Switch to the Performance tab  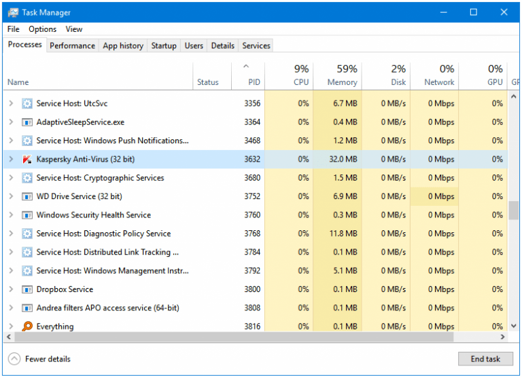(x=72, y=46)
